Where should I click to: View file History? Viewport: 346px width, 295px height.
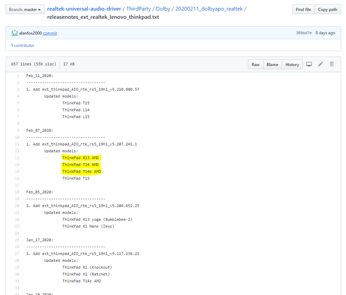(x=292, y=65)
